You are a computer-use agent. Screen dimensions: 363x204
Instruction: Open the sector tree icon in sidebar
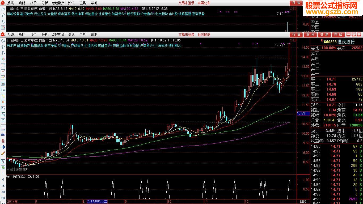(x=3, y=96)
